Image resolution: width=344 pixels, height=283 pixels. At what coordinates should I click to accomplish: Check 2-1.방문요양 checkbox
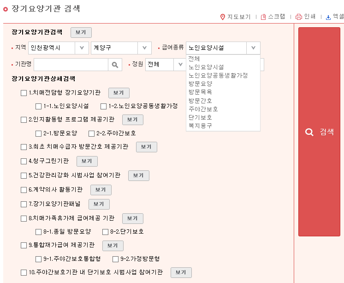[x=38, y=133]
